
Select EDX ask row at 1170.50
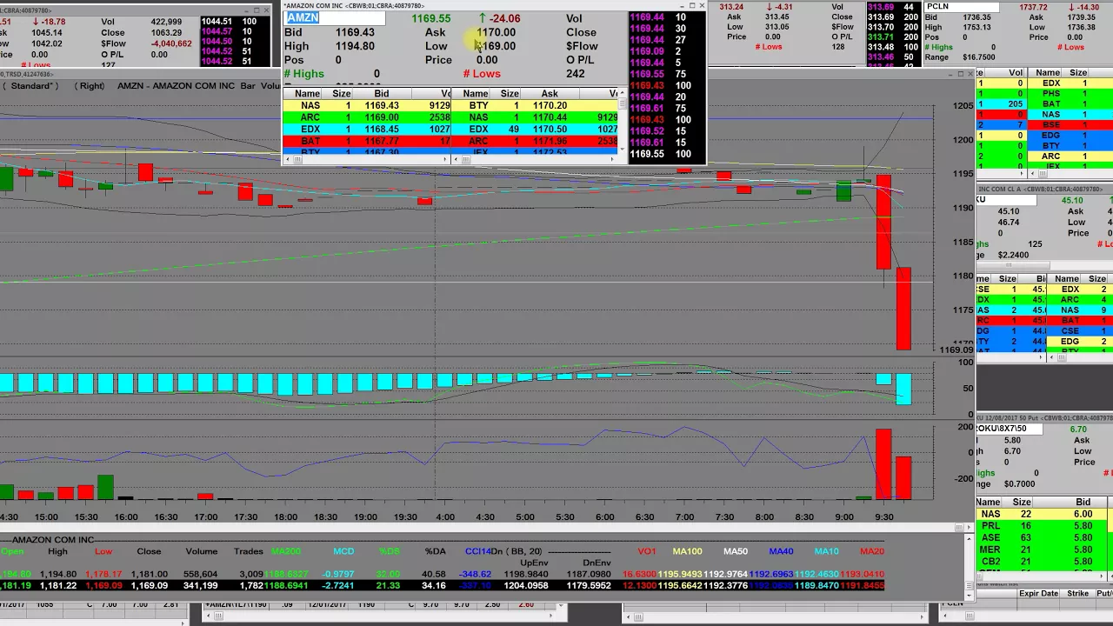click(535, 129)
